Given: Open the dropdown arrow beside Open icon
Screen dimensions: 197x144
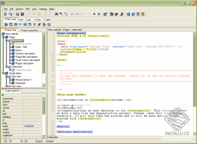Looking at the screenshot, I should (x=13, y=14).
